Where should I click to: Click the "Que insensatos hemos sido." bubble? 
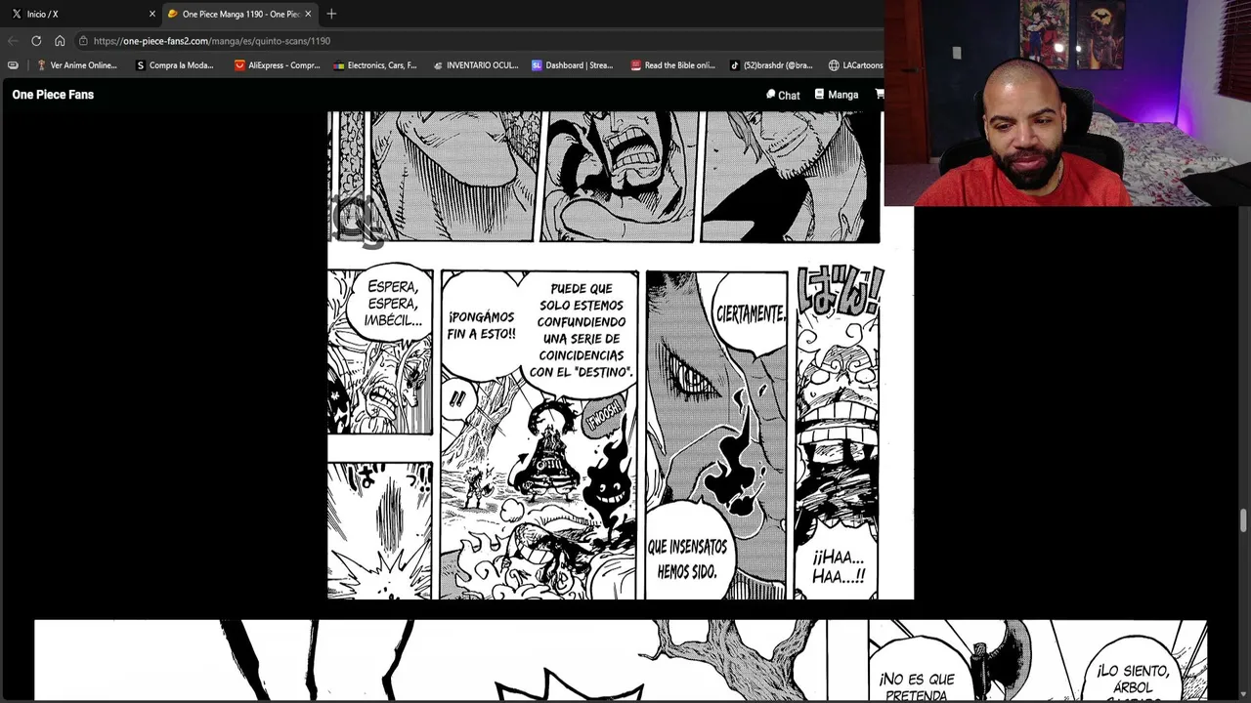click(x=687, y=558)
